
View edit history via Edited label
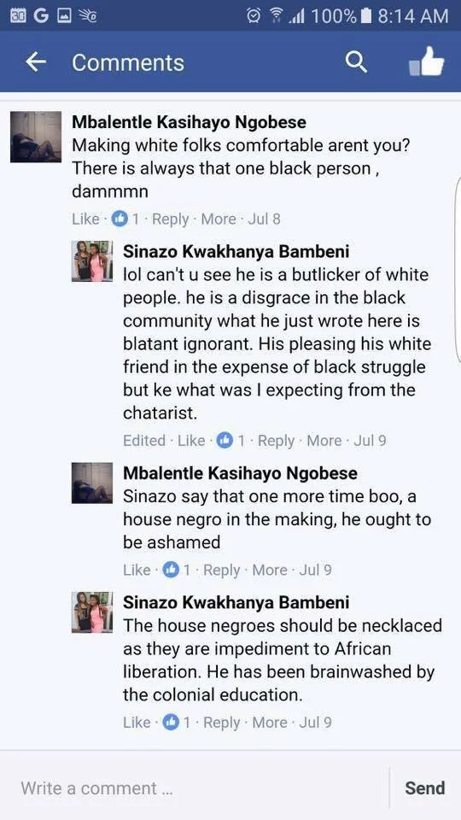point(144,441)
